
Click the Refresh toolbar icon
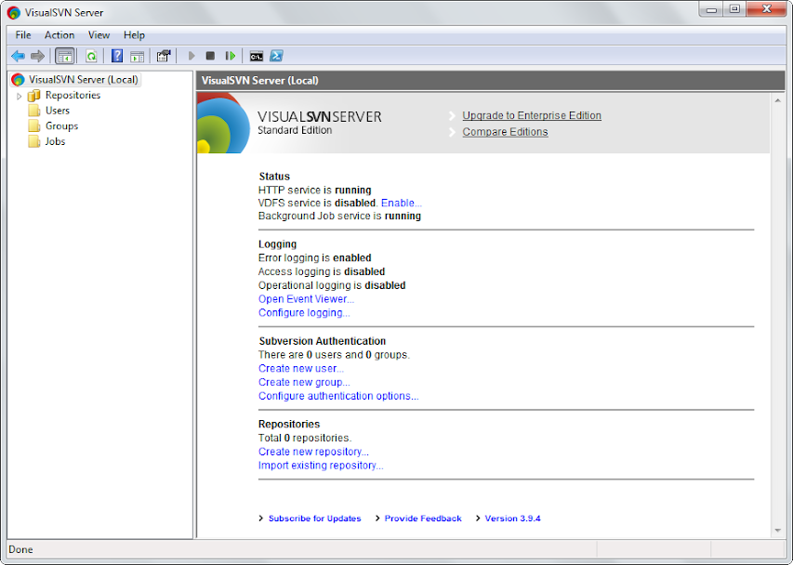pos(91,57)
